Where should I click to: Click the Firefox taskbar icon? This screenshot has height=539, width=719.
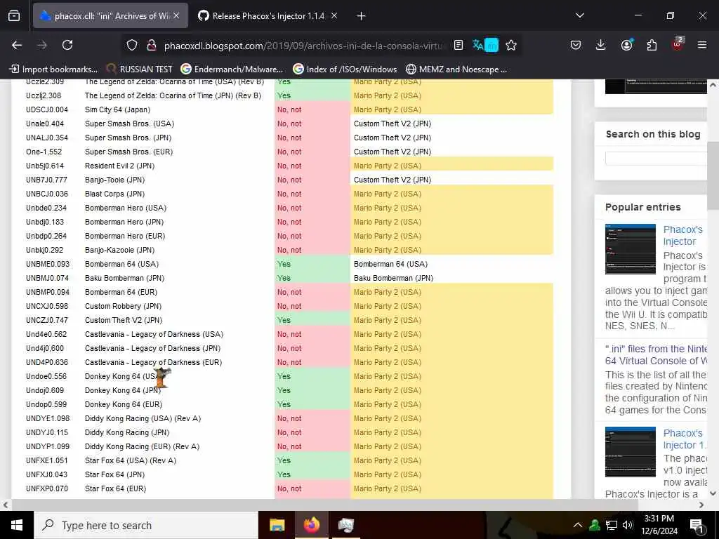(x=311, y=525)
